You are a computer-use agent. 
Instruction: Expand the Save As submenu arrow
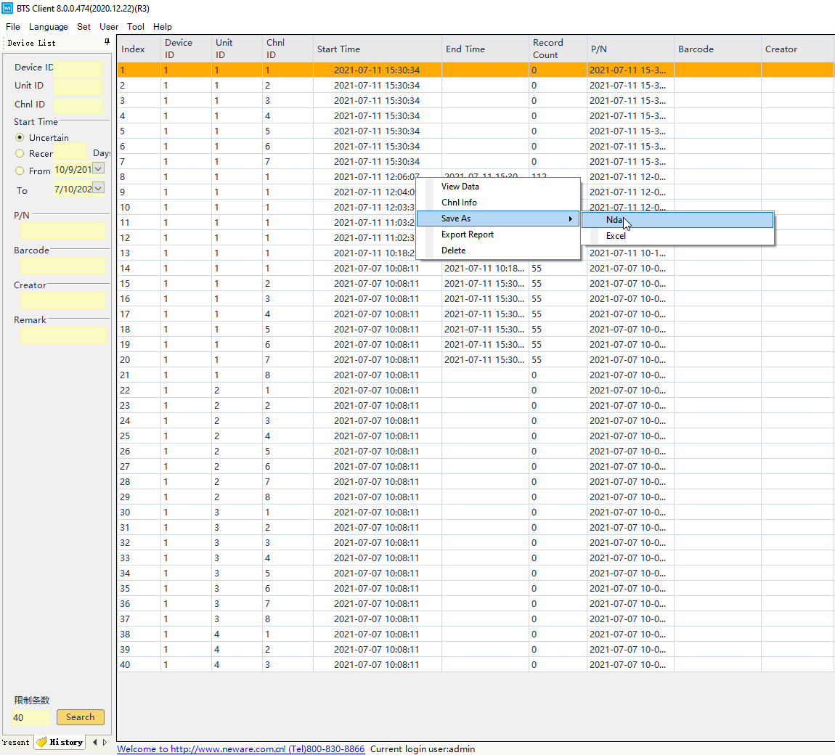[571, 219]
